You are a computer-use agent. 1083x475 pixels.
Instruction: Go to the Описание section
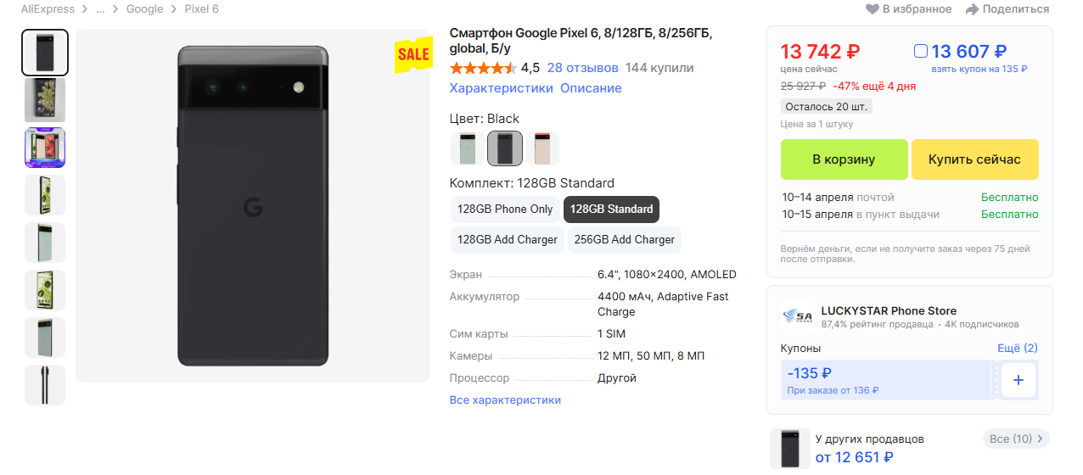[x=591, y=88]
